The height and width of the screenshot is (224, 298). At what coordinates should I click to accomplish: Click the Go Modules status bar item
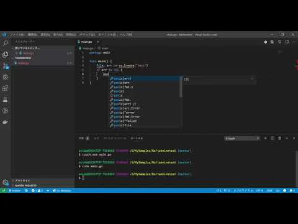tap(61, 190)
